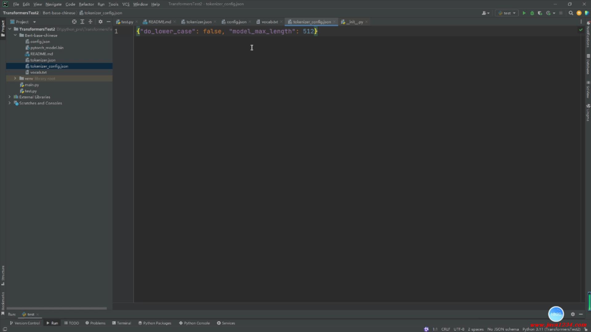This screenshot has height=332, width=591.
Task: Run with Coverage using the shield icon
Action: coord(540,13)
